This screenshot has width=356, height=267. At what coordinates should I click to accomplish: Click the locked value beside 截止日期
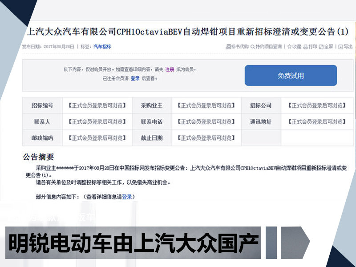(206, 138)
